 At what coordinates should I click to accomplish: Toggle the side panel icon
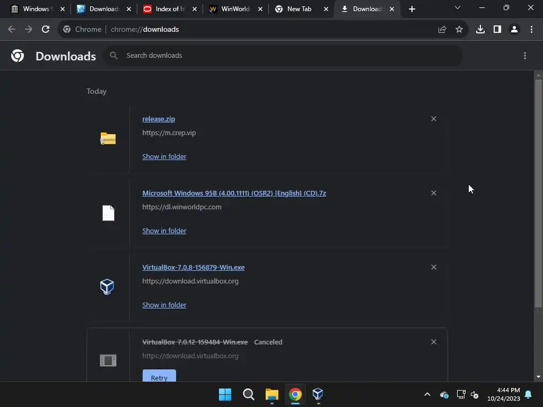497,30
